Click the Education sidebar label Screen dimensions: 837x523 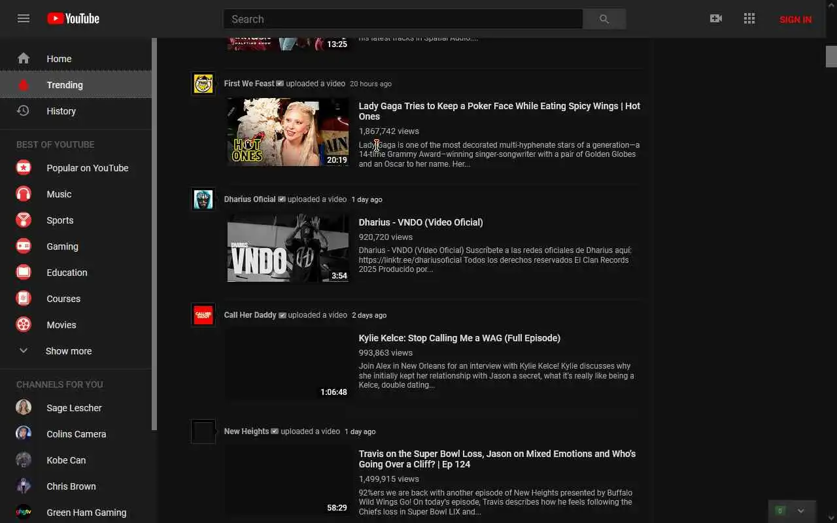(x=67, y=273)
